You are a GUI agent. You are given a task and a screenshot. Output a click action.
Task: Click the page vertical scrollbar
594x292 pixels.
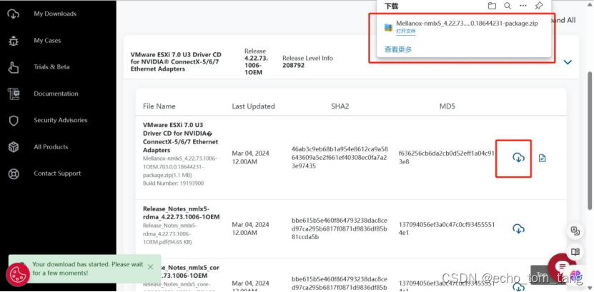590,140
